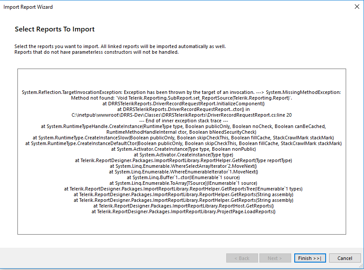Click the 'DriverRecordRequestReport.cs:line 20' path text
Screen dimensions: 364x270
181,115
